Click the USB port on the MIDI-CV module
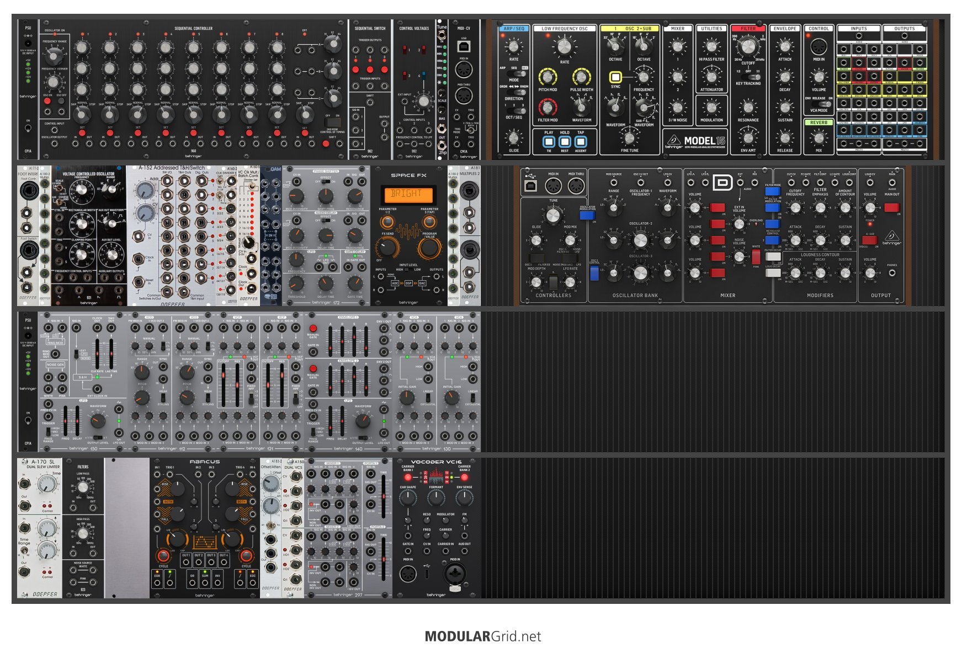 pos(464,46)
